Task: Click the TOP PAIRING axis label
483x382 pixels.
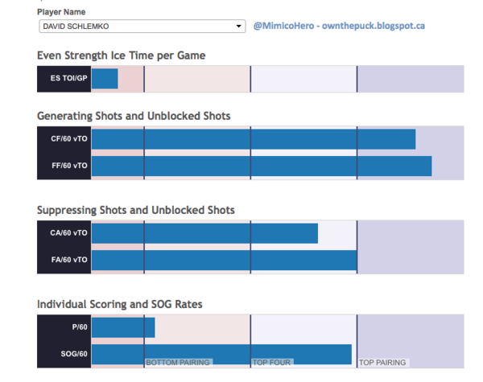Action: [382, 363]
